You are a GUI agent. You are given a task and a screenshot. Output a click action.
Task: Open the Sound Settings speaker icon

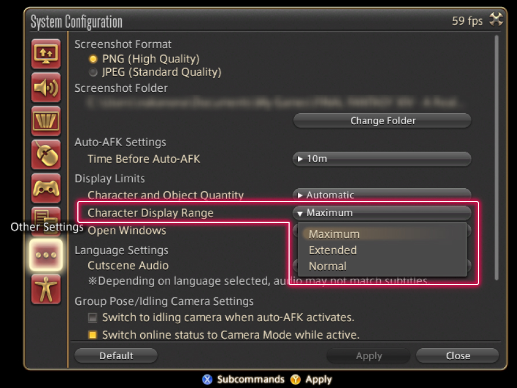tap(46, 88)
